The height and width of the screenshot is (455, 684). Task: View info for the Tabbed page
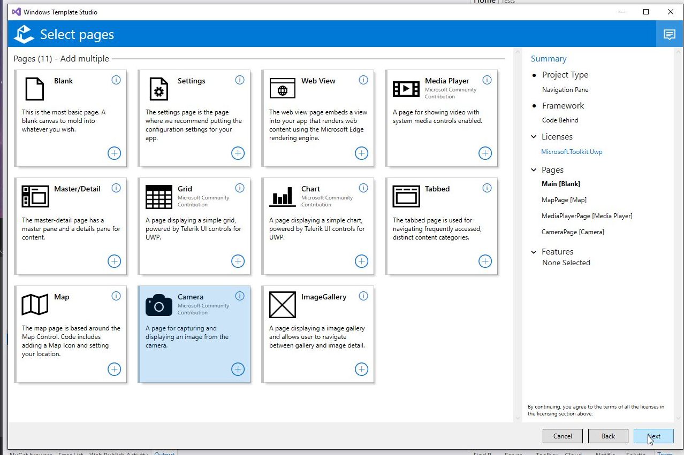click(x=487, y=188)
